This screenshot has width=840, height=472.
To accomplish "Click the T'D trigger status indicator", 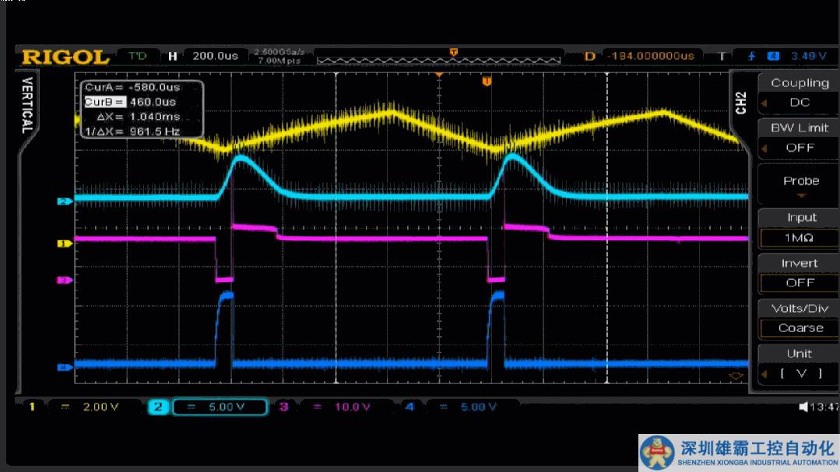I will pos(137,56).
